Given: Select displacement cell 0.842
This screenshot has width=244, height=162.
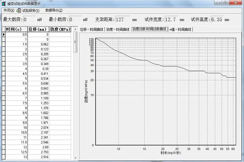Looking at the screenshot, I should 38,88.
